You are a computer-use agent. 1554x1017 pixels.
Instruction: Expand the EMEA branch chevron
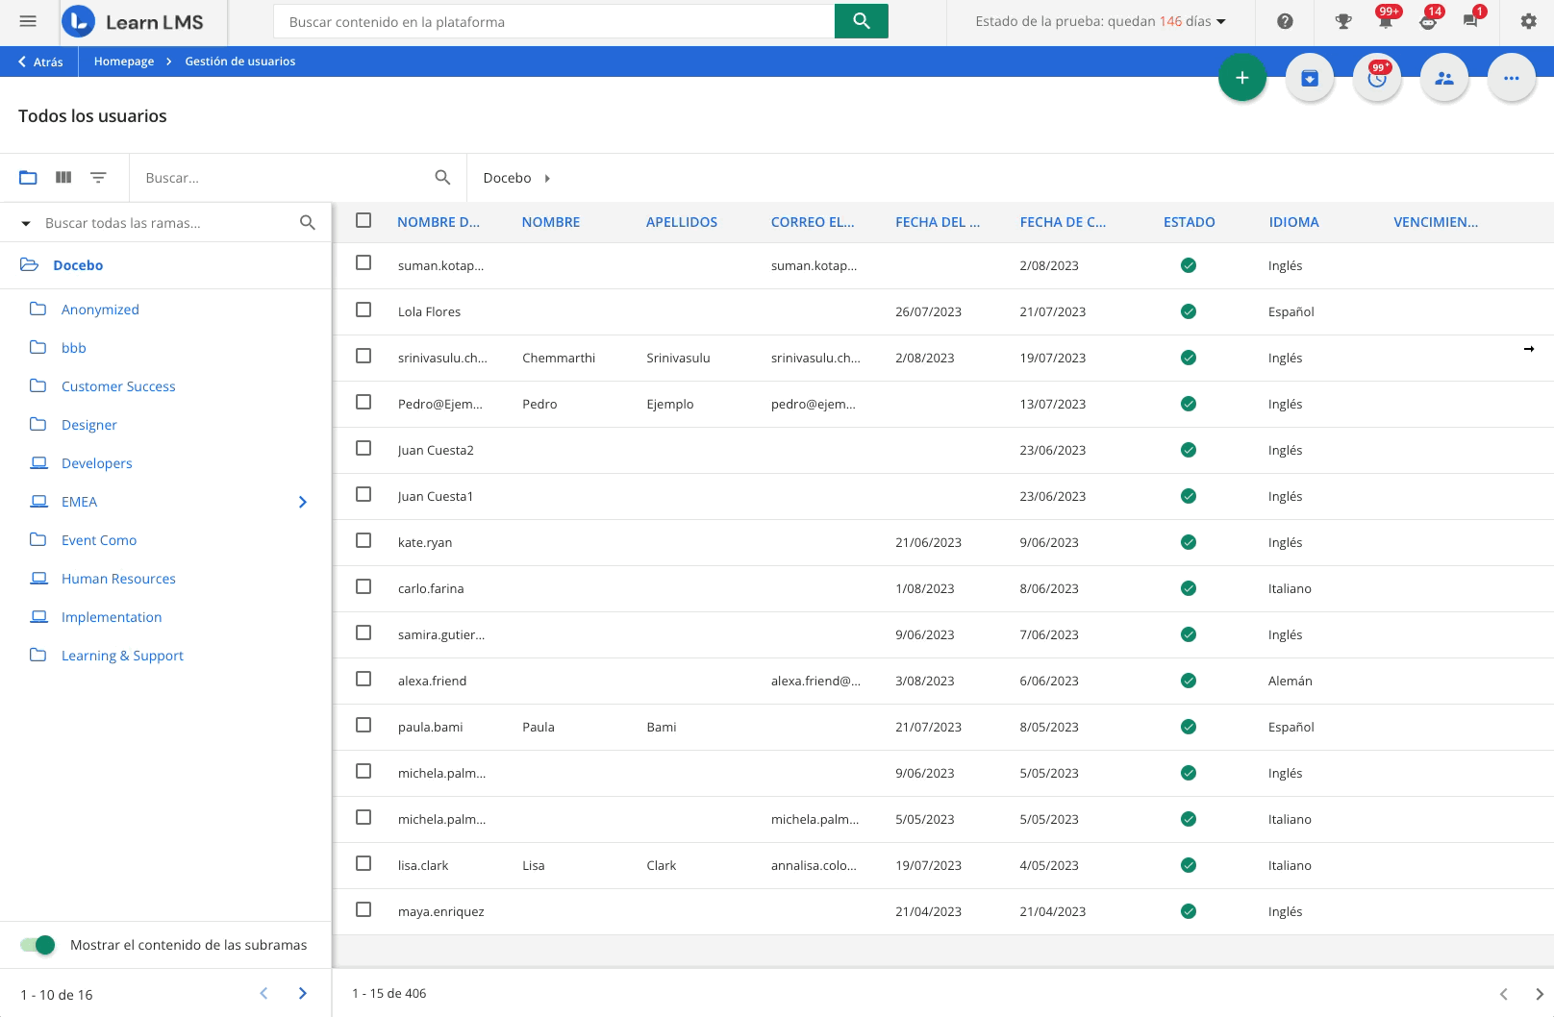pos(303,502)
